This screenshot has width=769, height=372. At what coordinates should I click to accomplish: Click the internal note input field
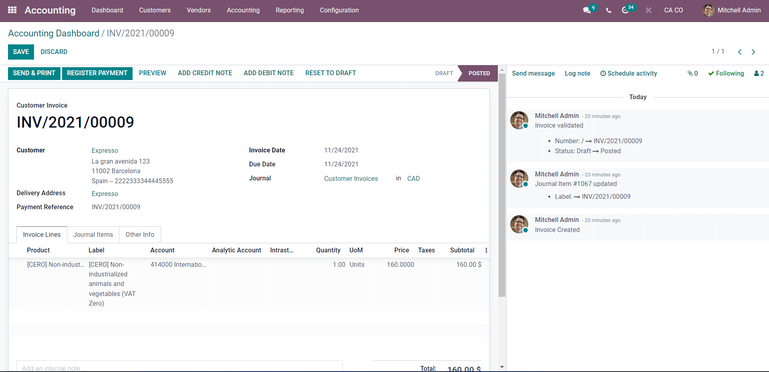point(179,366)
